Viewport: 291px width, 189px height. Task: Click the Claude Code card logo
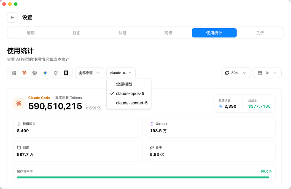(x=19, y=104)
